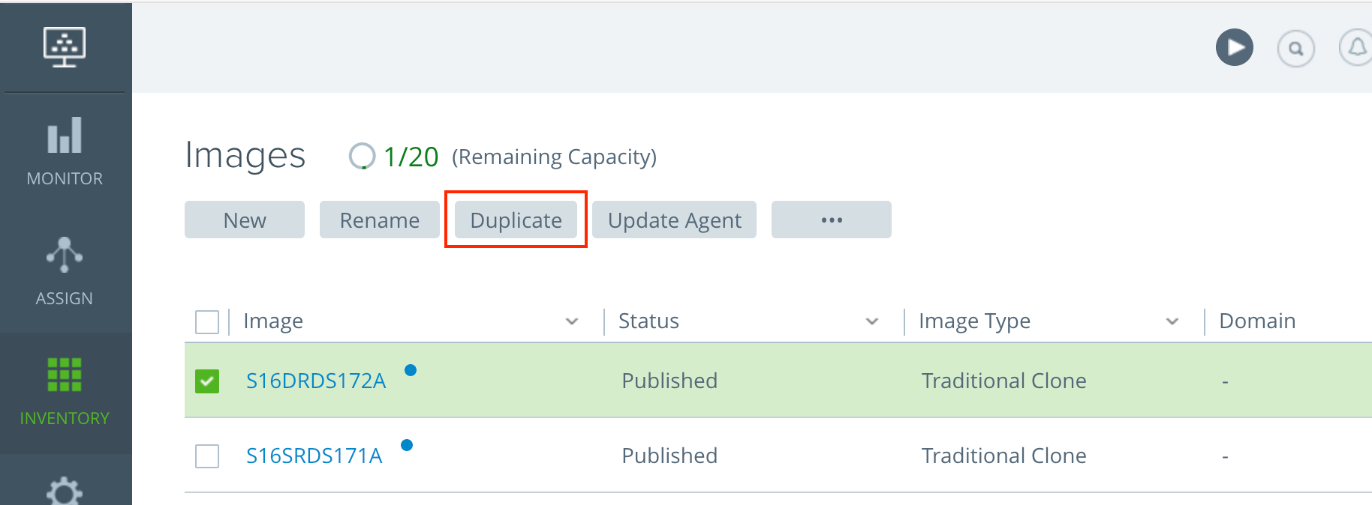Toggle the select-all checkbox in header
1372x505 pixels.
tap(207, 321)
